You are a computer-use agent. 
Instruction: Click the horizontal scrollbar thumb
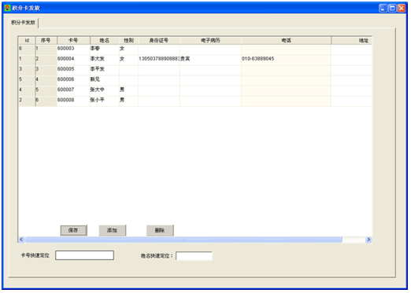click(x=183, y=240)
